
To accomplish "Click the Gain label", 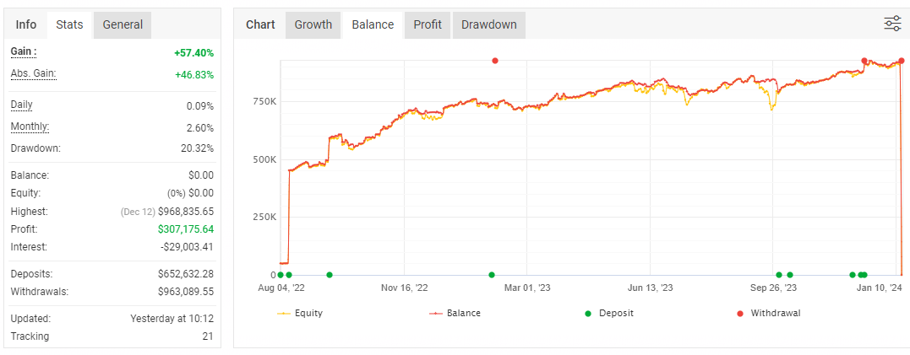I will click(24, 52).
